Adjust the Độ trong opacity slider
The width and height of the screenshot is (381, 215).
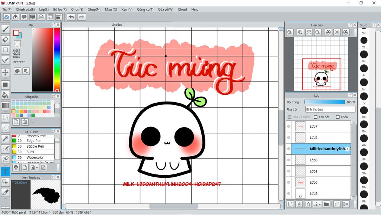click(x=324, y=102)
